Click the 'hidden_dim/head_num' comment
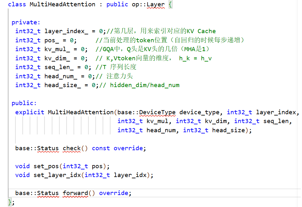 [145, 85]
